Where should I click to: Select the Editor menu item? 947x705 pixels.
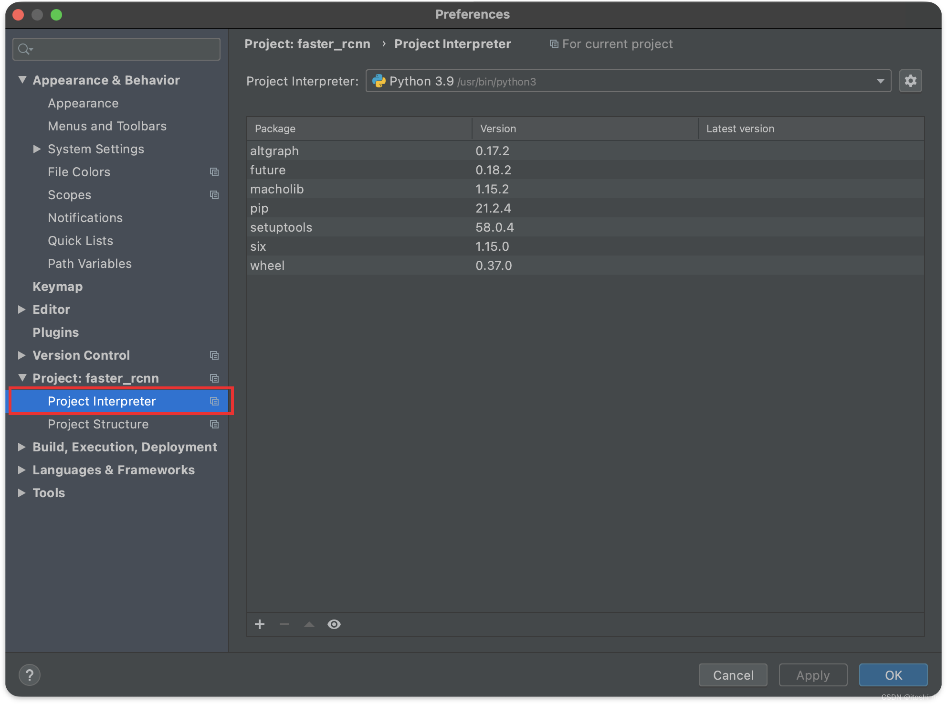(x=51, y=310)
